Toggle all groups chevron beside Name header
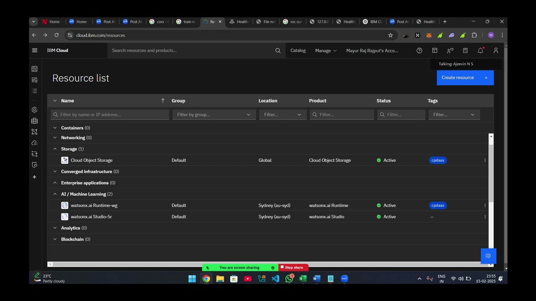Image resolution: width=536 pixels, height=301 pixels. pyautogui.click(x=55, y=101)
